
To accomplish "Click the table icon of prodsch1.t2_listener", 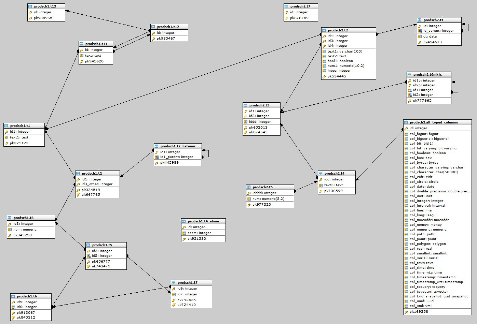I will pos(157,146).
